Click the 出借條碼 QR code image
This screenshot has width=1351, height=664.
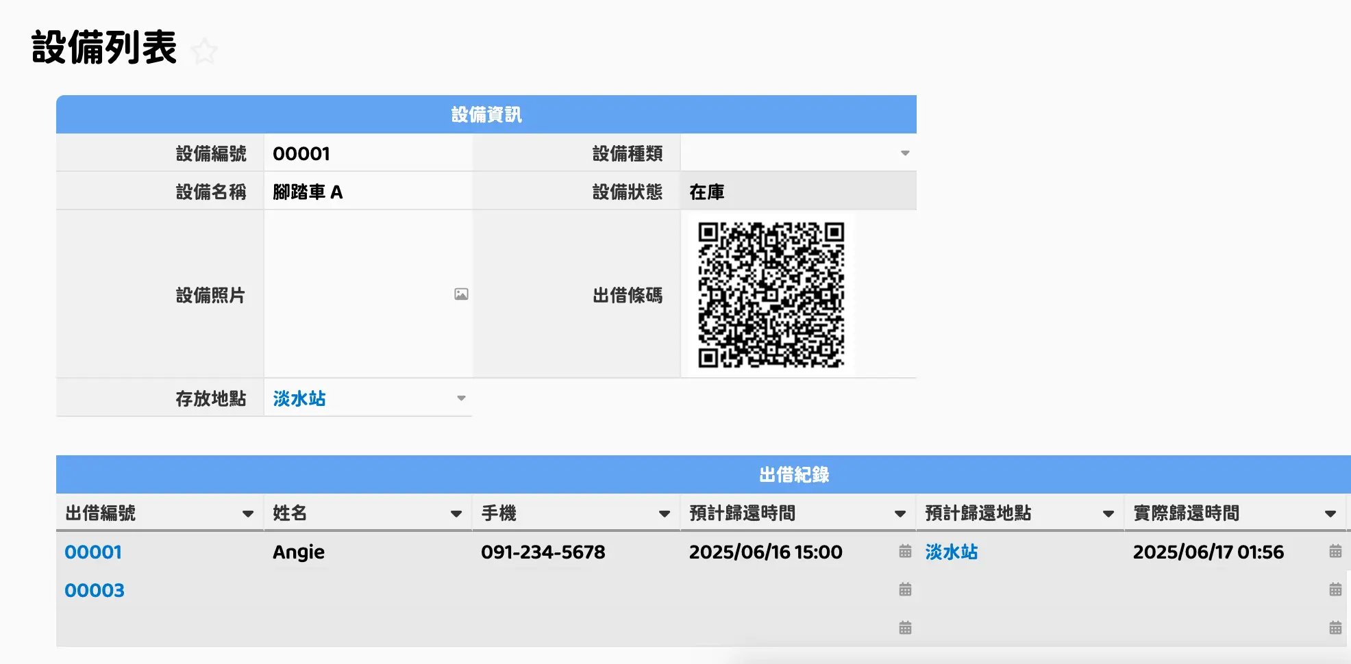[x=771, y=294]
